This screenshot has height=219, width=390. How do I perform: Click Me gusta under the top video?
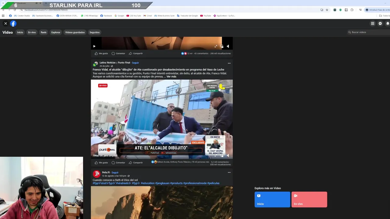pos(101,54)
